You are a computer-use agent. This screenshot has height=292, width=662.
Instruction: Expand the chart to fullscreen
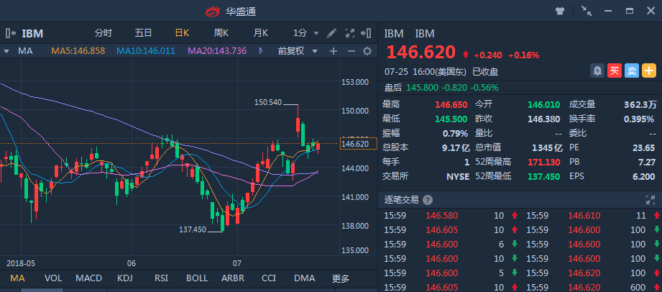point(349,33)
